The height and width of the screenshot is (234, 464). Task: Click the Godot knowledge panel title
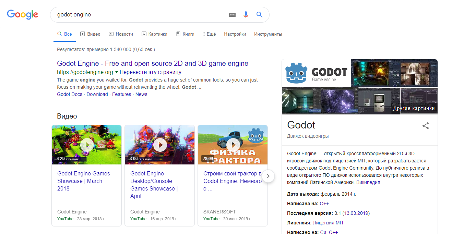(301, 125)
